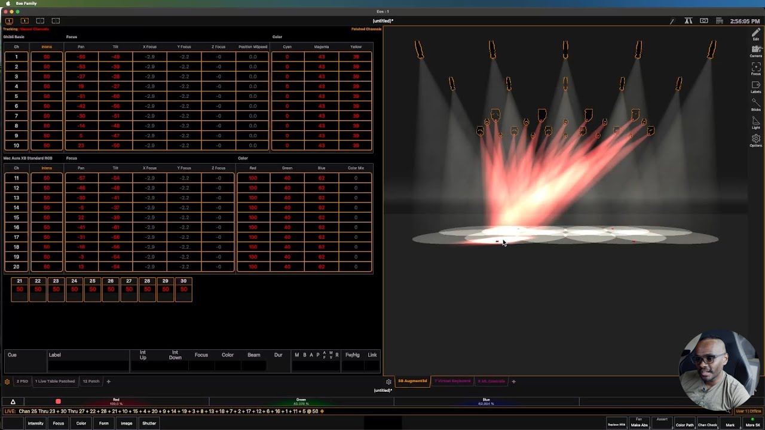
Task: Select the Edit pencil tool in Augment3d
Action: click(x=756, y=34)
